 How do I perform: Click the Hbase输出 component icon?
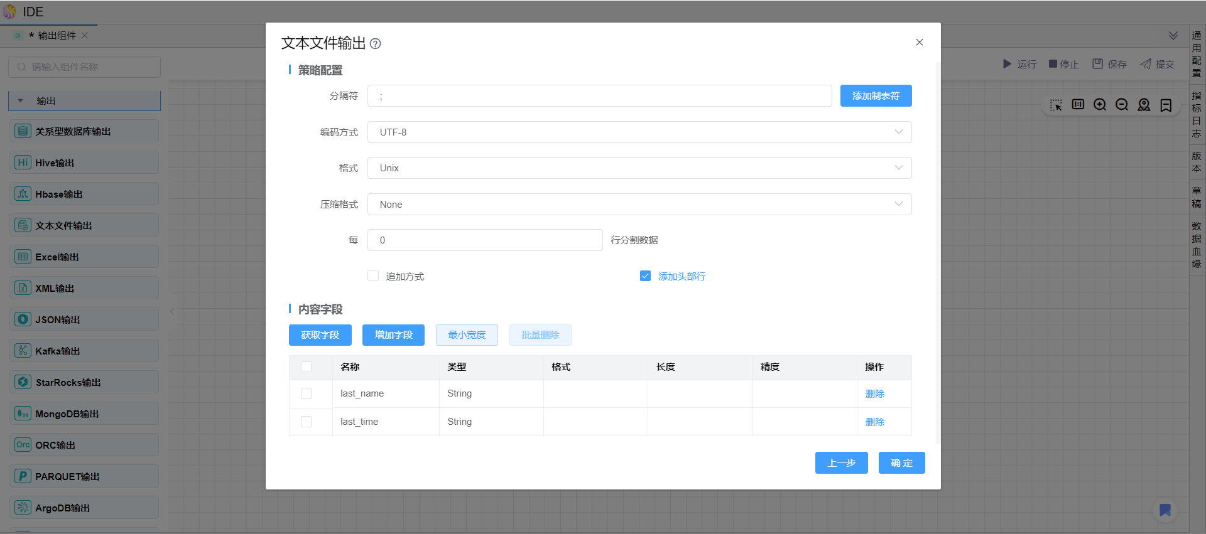[23, 194]
